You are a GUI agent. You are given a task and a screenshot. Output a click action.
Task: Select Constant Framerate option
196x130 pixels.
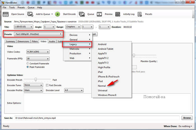click(x=28, y=63)
